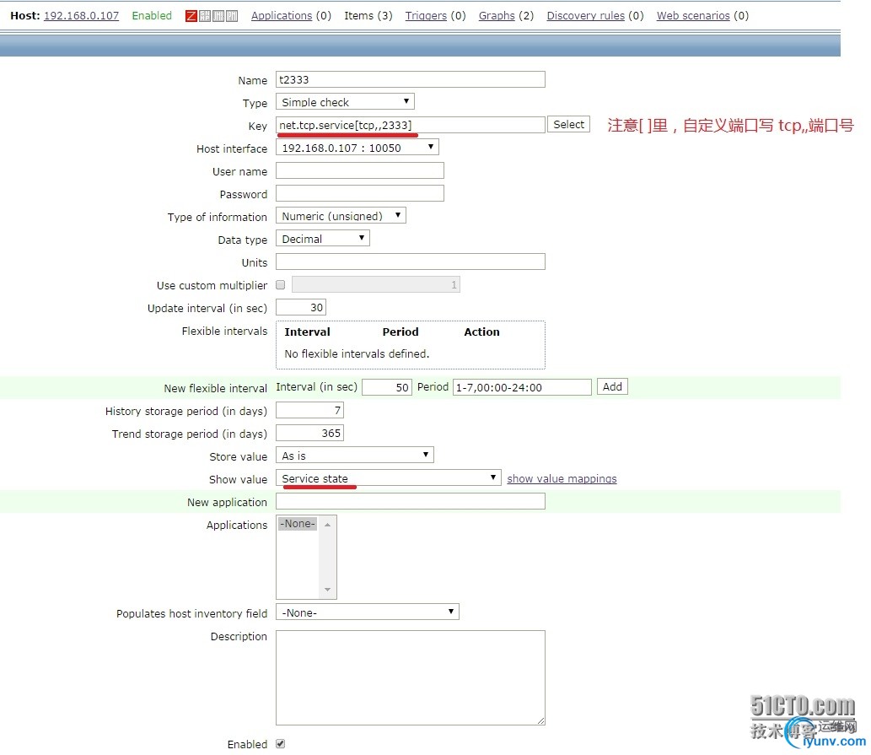Open Type of information dropdown

(341, 216)
